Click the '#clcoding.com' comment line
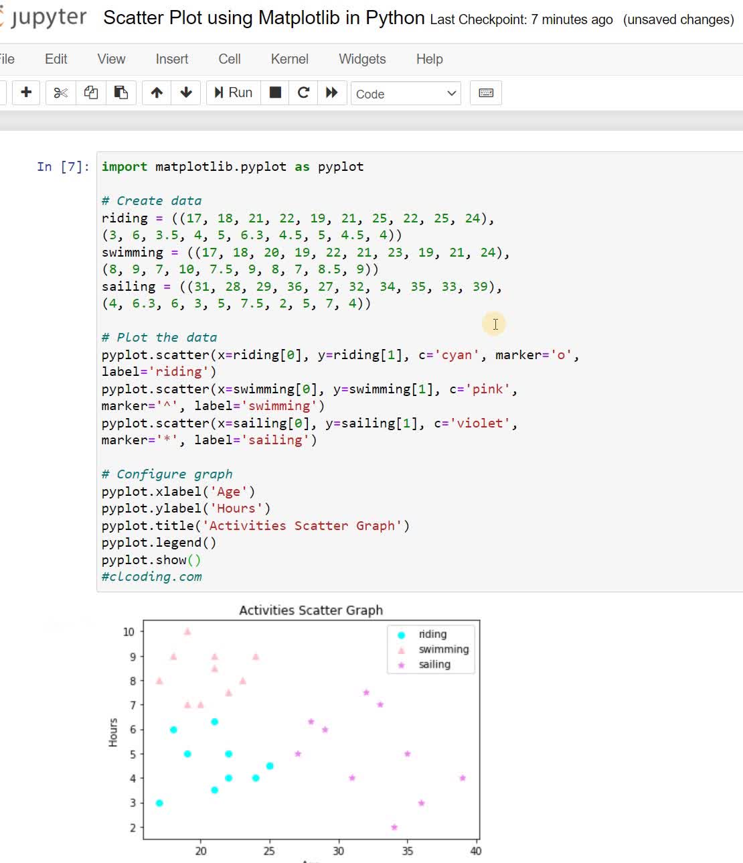This screenshot has width=743, height=863. (x=151, y=577)
